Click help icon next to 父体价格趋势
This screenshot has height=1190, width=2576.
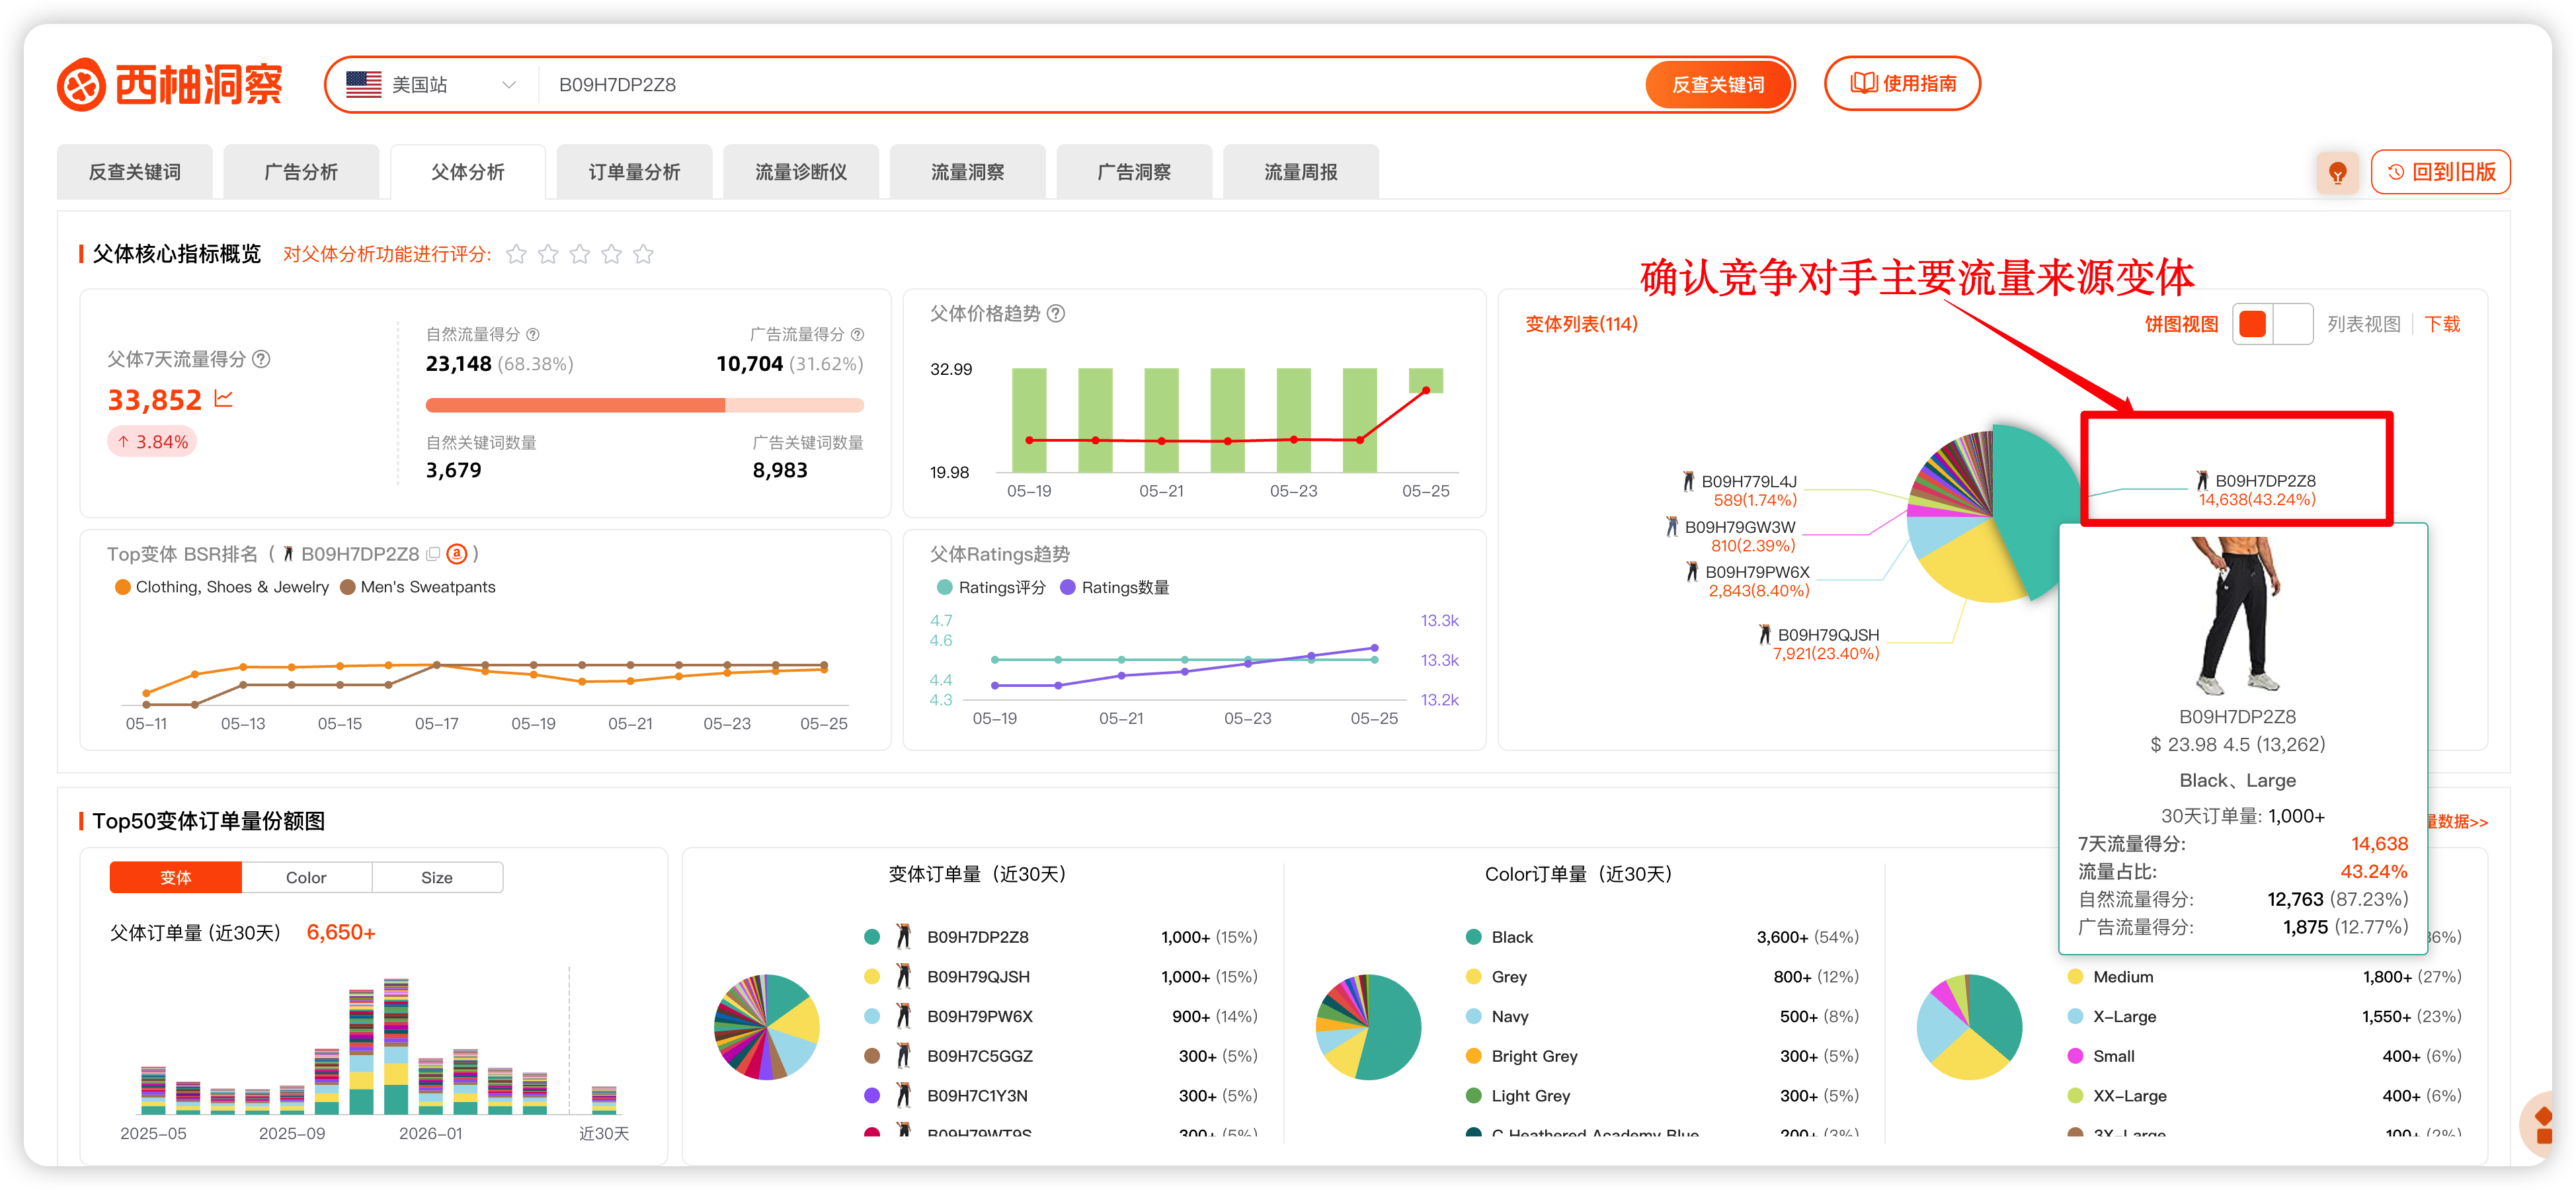coord(1056,313)
